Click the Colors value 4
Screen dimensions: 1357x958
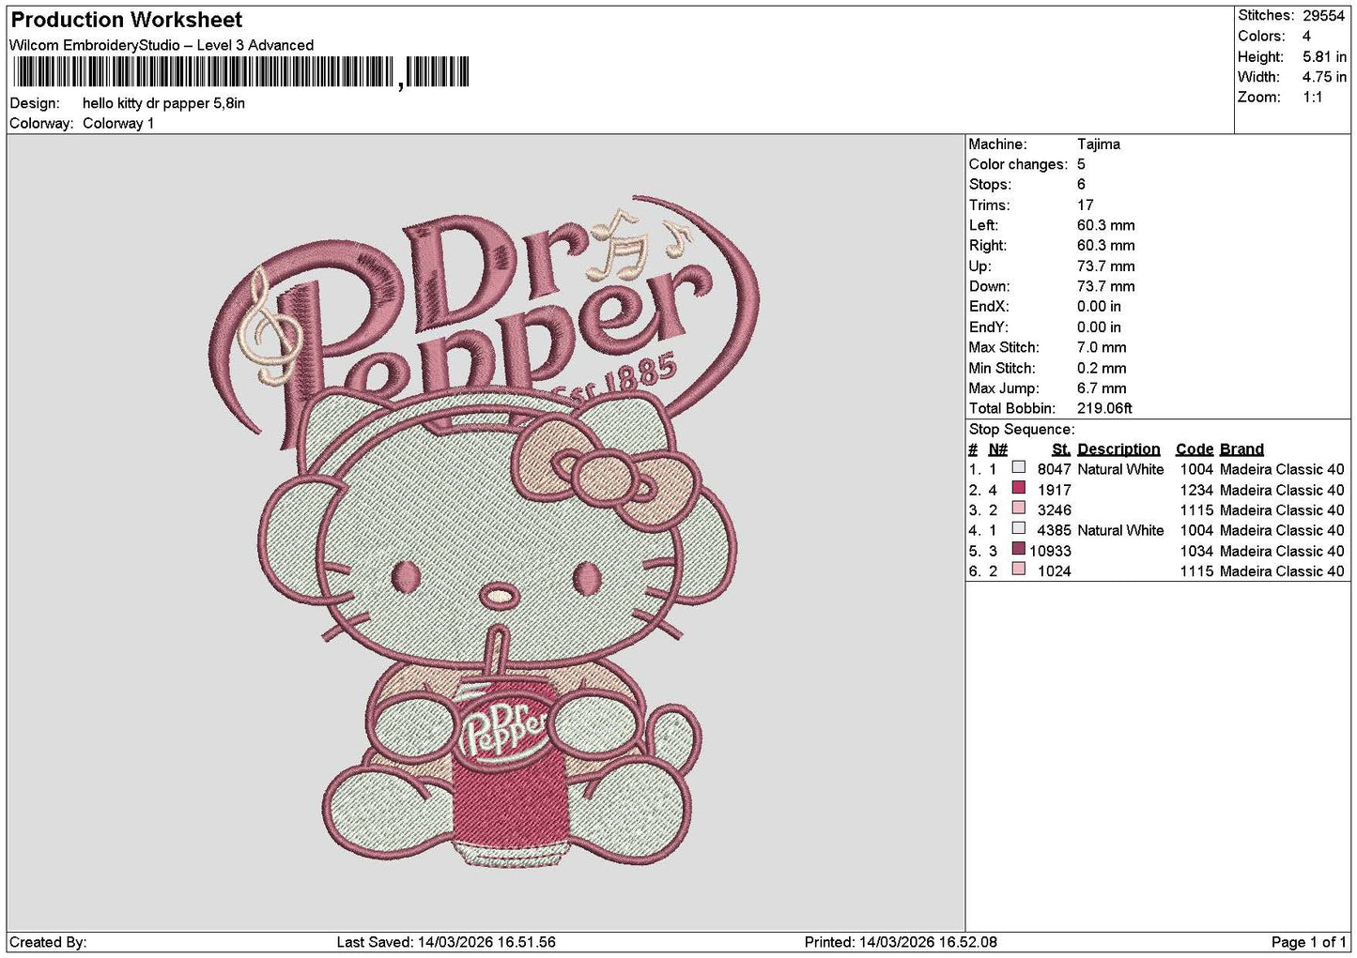(x=1307, y=37)
